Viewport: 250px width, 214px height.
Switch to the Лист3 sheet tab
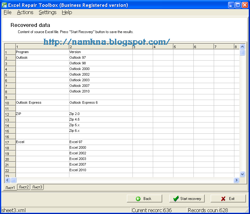point(37,187)
